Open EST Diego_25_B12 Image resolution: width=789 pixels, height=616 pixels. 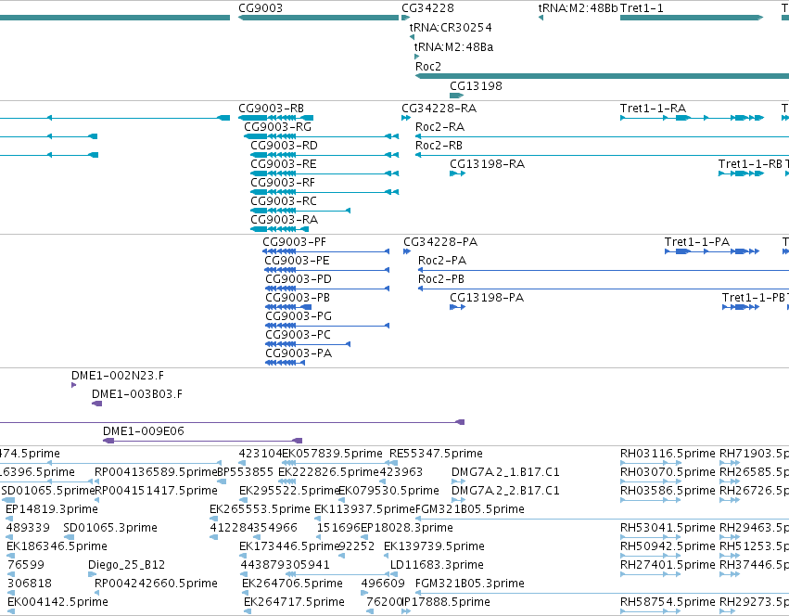pos(126,566)
